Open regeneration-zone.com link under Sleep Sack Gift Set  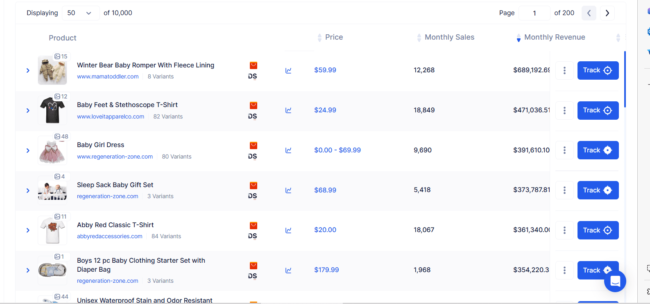point(108,196)
